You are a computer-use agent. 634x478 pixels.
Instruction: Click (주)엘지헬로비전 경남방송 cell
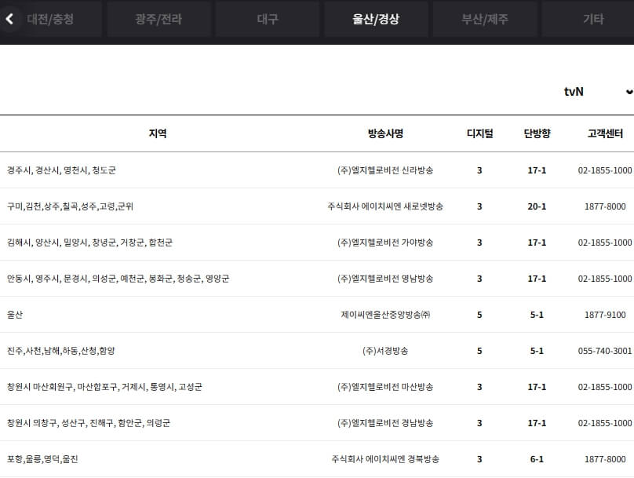click(x=385, y=423)
